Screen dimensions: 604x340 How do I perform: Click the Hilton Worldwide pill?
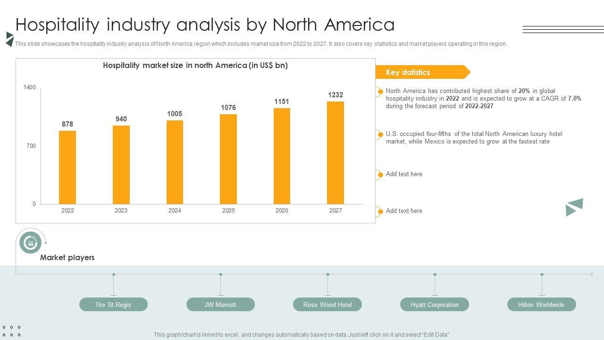pos(541,305)
